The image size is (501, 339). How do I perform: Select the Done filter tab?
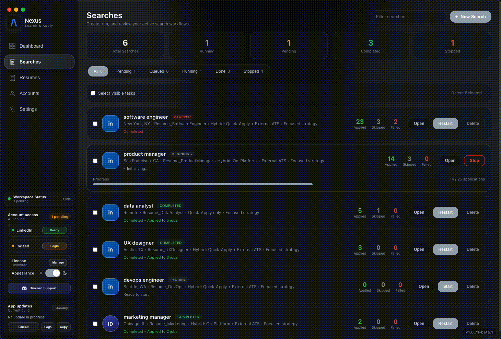222,71
